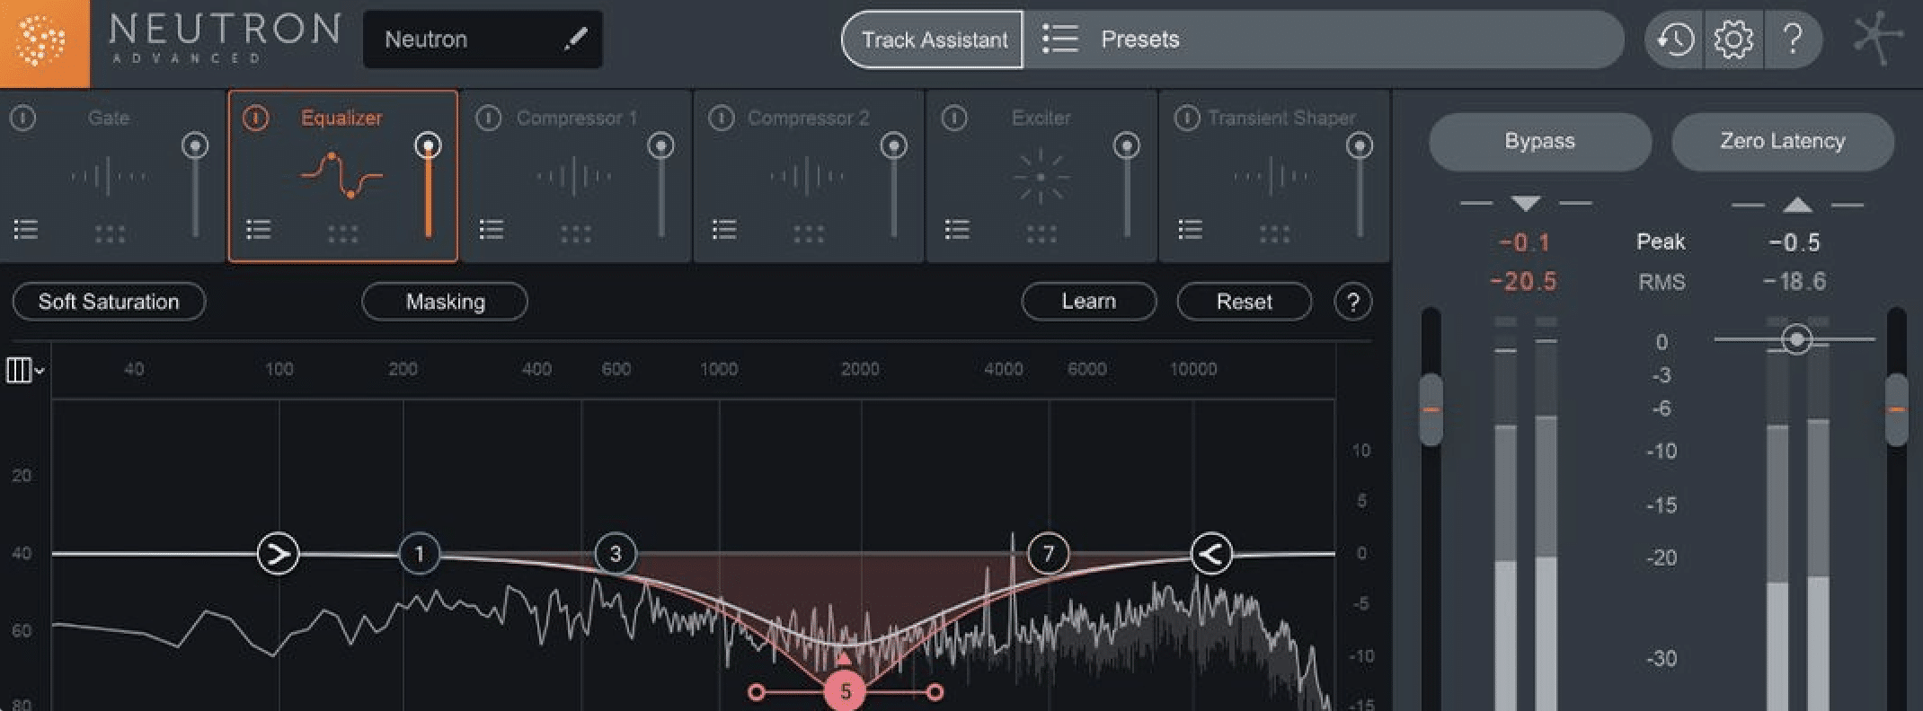This screenshot has height=711, width=1923.
Task: Toggle the Gate module power button
Action: 23,118
